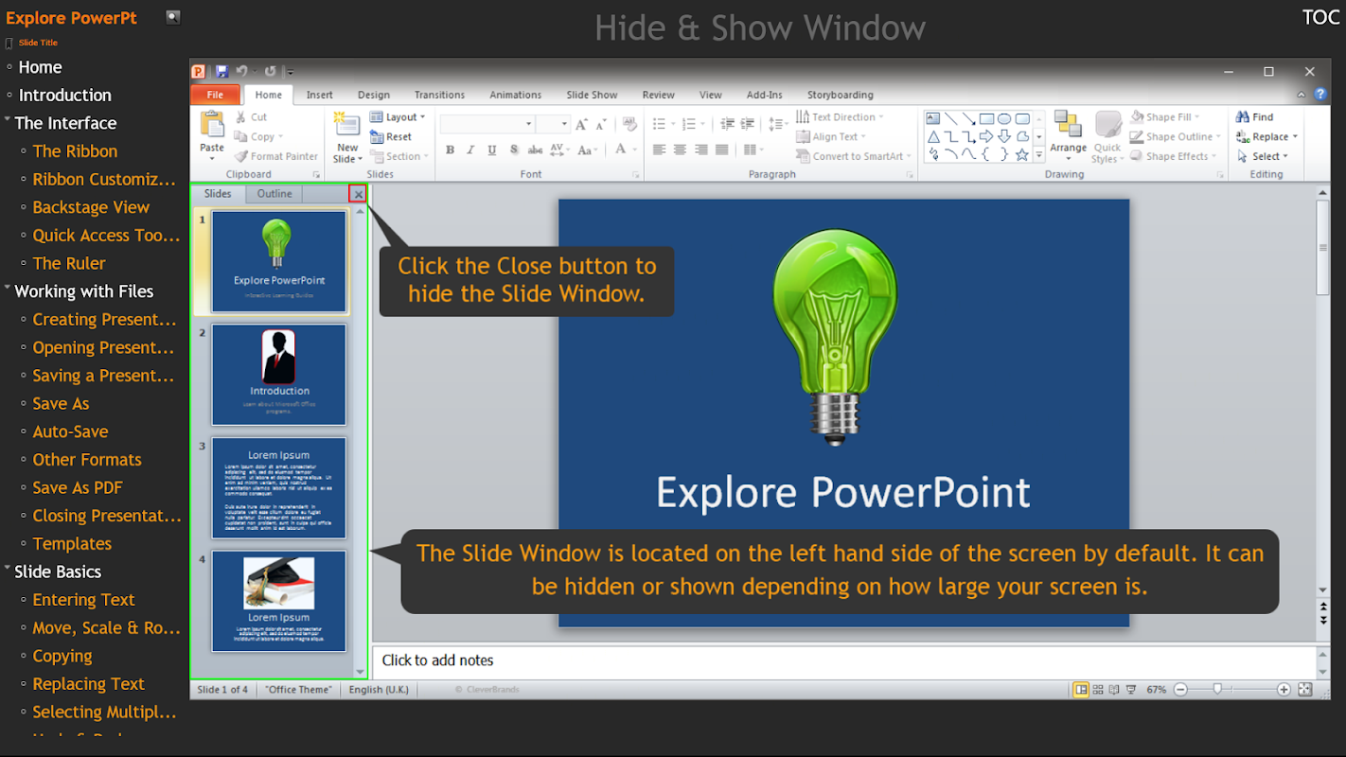Open Backstage View topic in sidebar
The width and height of the screenshot is (1346, 757).
click(91, 207)
